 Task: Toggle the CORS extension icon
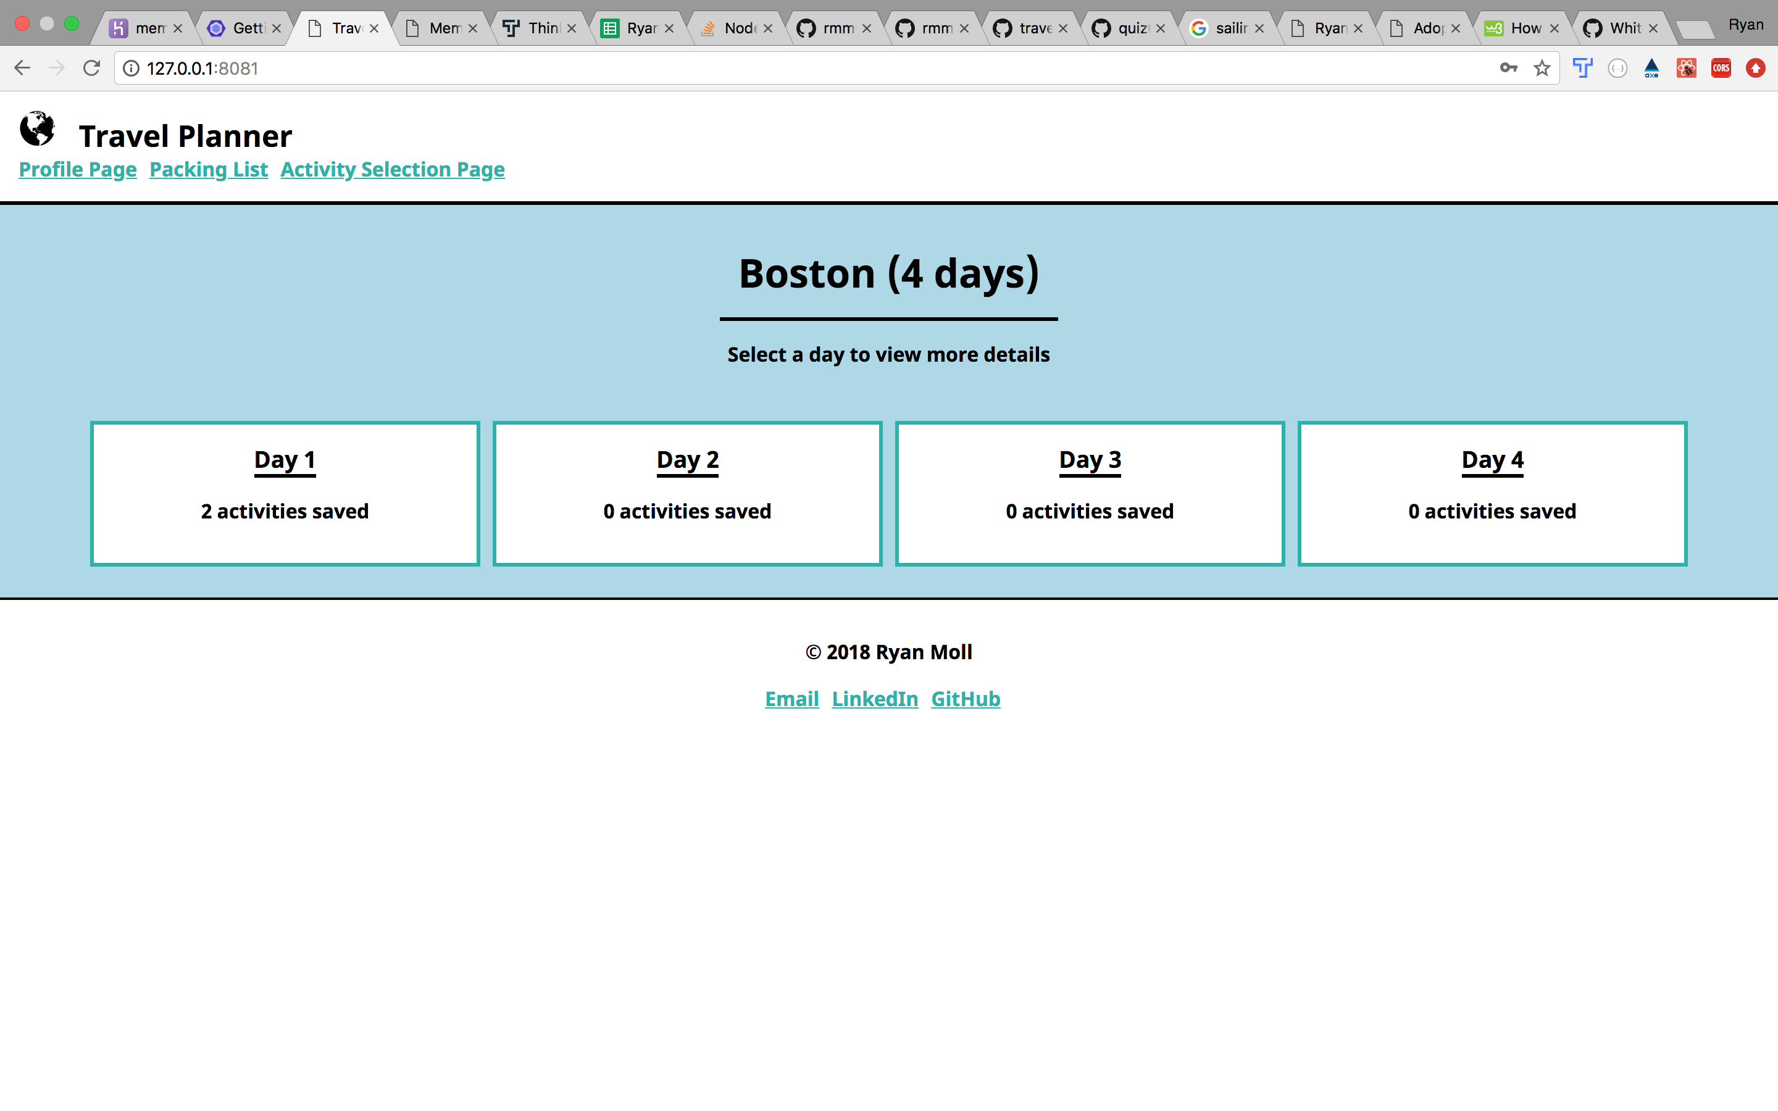click(1721, 69)
